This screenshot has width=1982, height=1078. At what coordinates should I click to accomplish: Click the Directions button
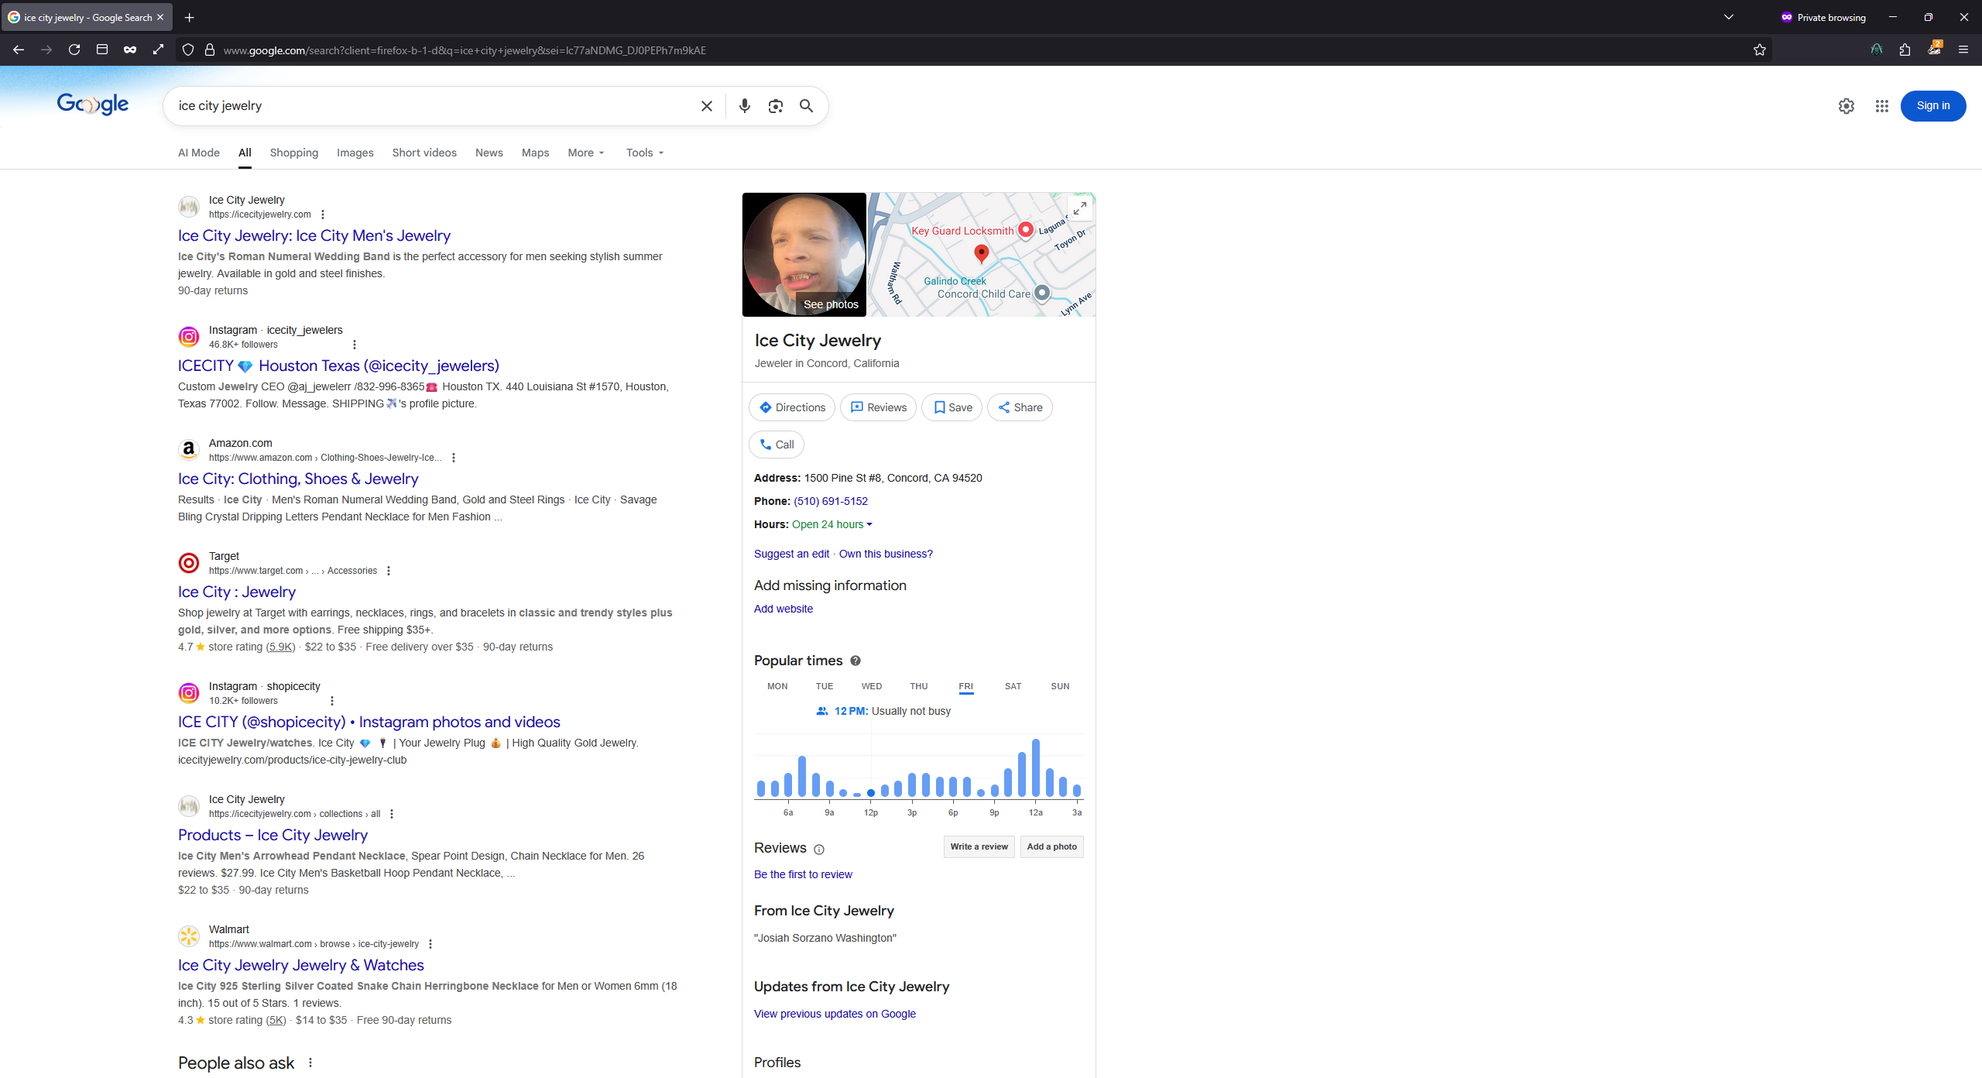click(x=791, y=407)
